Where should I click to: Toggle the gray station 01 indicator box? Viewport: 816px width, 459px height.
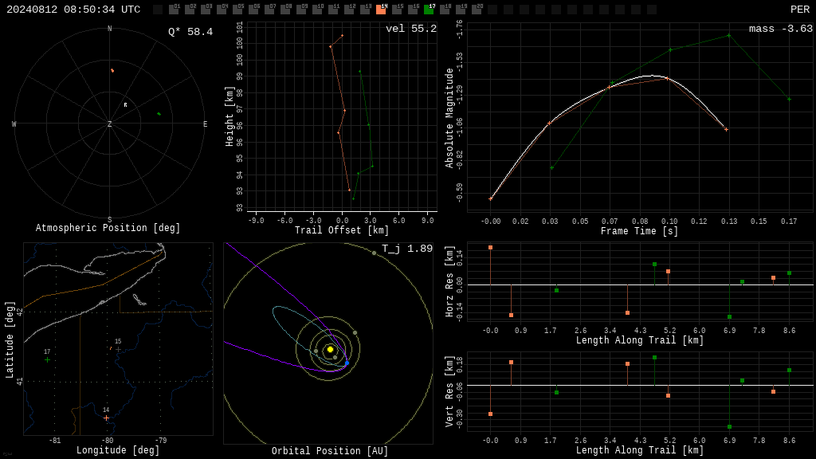175,10
